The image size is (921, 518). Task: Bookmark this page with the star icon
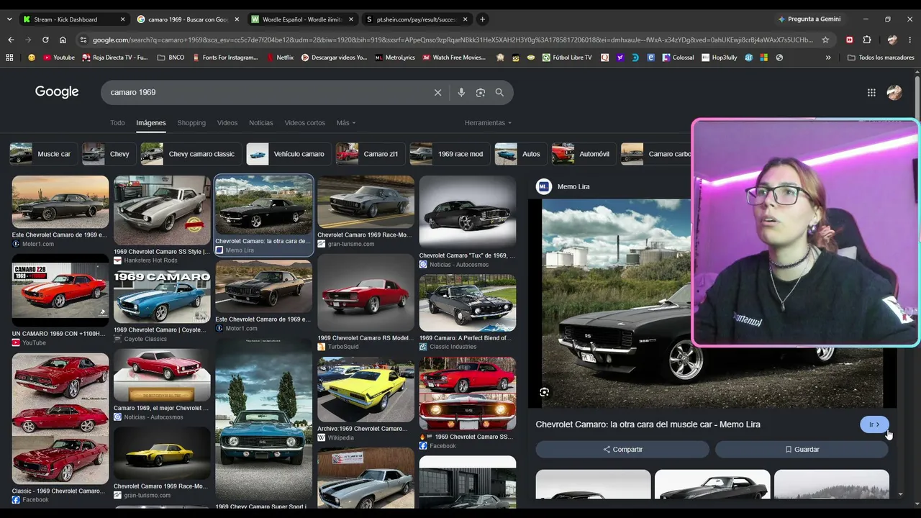(x=825, y=40)
